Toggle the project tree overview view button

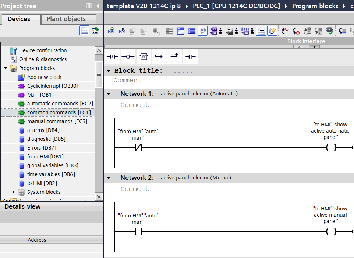tap(85, 31)
